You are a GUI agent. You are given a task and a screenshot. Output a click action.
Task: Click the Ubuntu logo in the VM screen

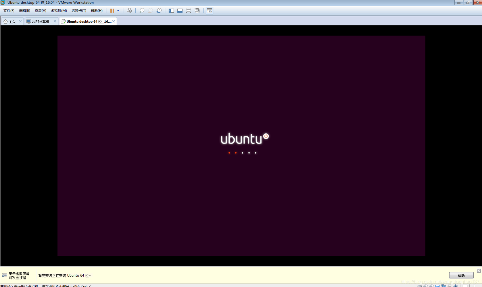(245, 139)
